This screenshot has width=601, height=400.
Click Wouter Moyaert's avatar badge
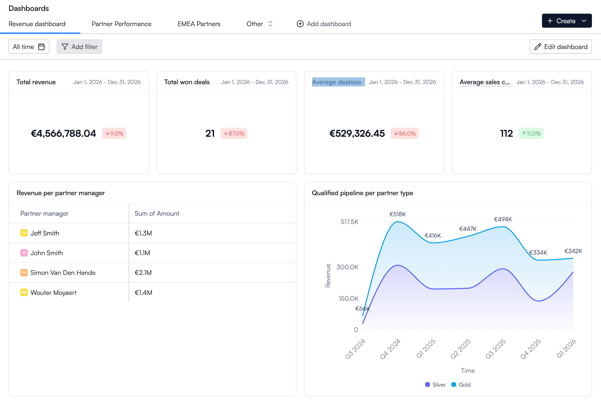(x=24, y=292)
